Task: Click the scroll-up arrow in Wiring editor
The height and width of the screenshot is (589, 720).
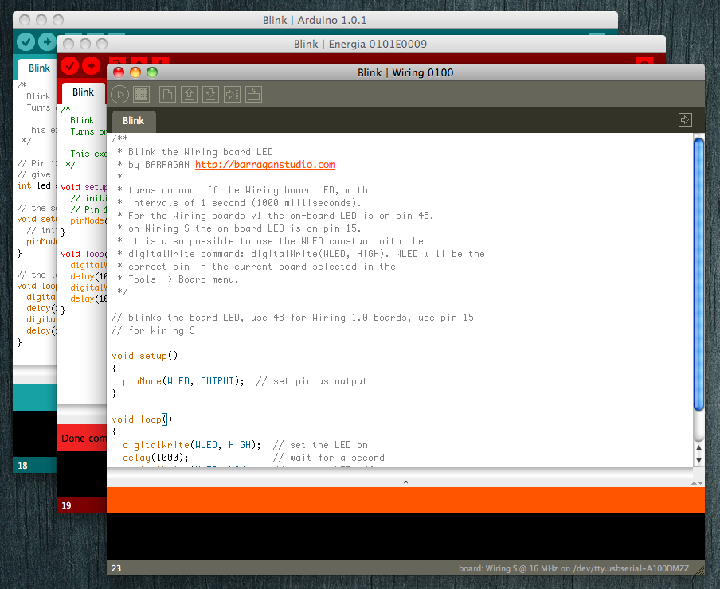Action: 698,447
